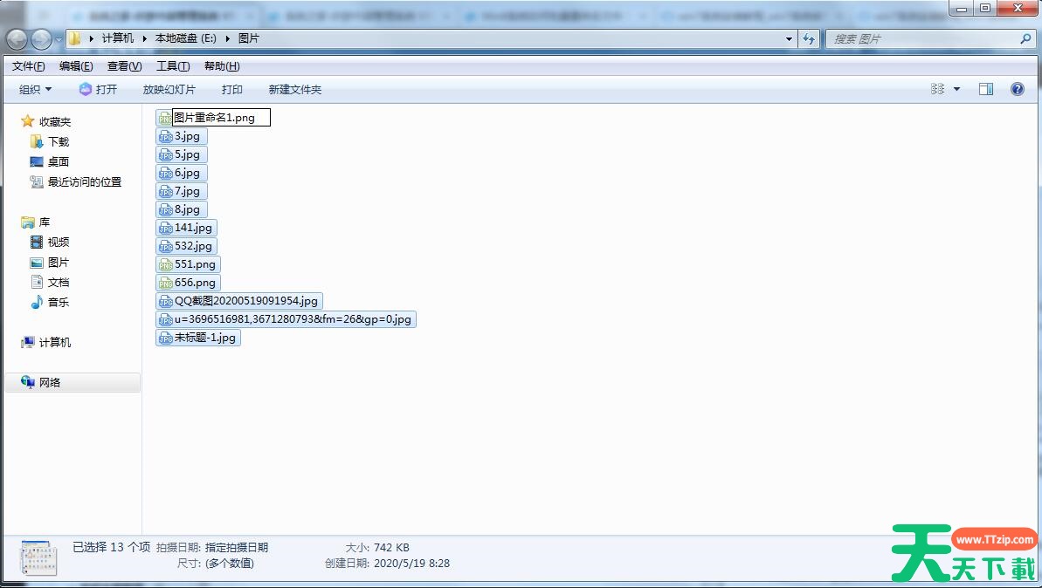Screen dimensions: 1042x588
Task: Expand the arrow after 计算机 in path
Action: click(144, 38)
